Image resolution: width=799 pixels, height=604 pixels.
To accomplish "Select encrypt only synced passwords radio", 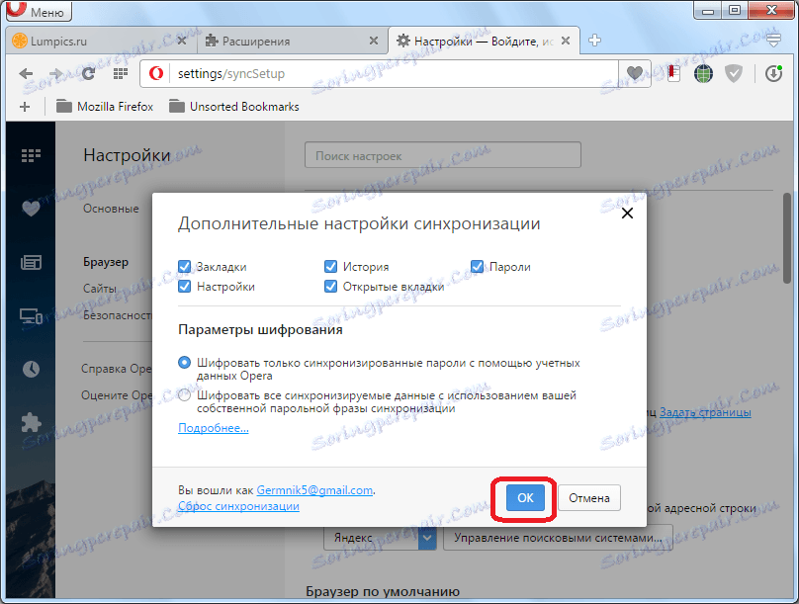I will (x=184, y=363).
